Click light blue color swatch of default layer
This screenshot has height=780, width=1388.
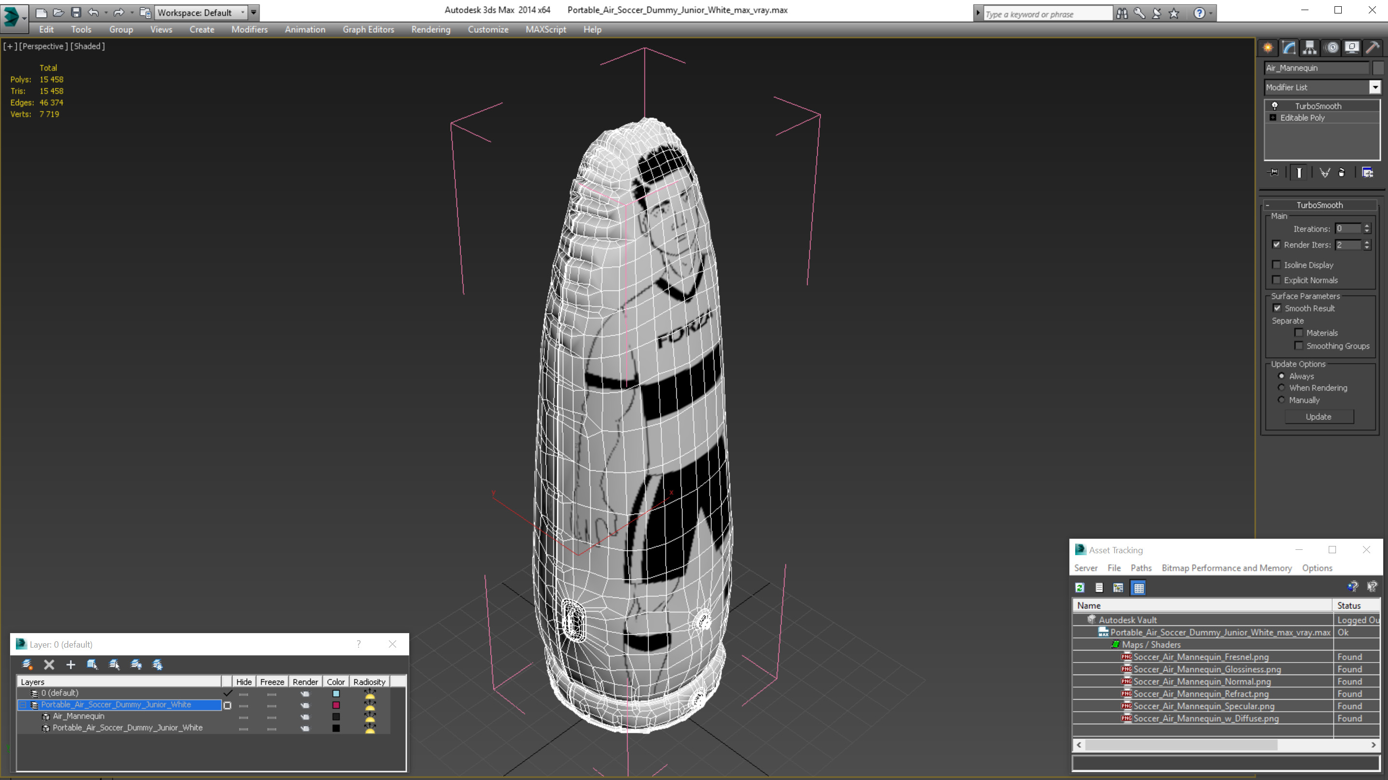pyautogui.click(x=336, y=693)
